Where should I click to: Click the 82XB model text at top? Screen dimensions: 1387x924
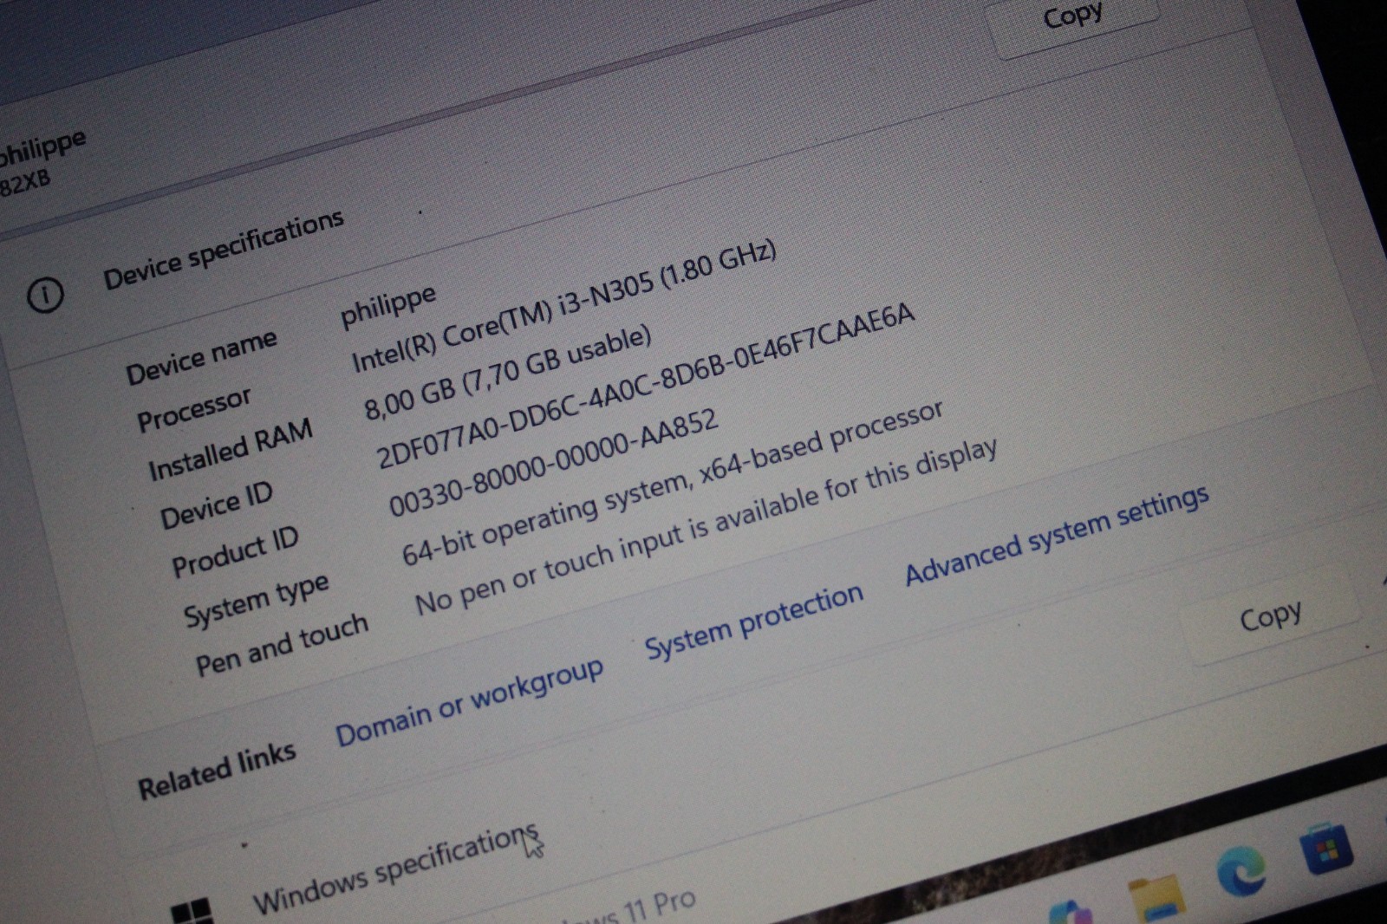click(25, 183)
